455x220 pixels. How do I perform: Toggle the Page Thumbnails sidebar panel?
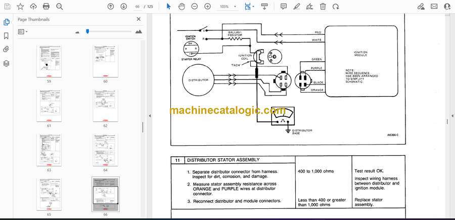click(x=6, y=22)
